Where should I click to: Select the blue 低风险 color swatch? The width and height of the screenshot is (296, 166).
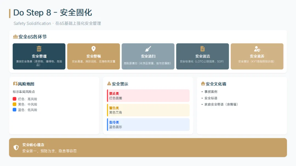(x=15, y=110)
